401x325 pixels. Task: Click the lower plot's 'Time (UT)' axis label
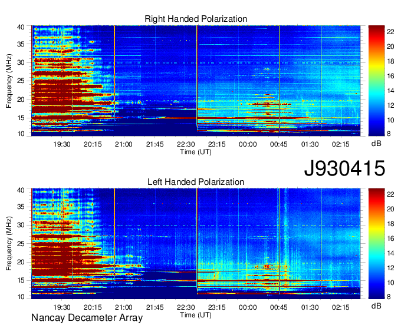tap(196, 315)
